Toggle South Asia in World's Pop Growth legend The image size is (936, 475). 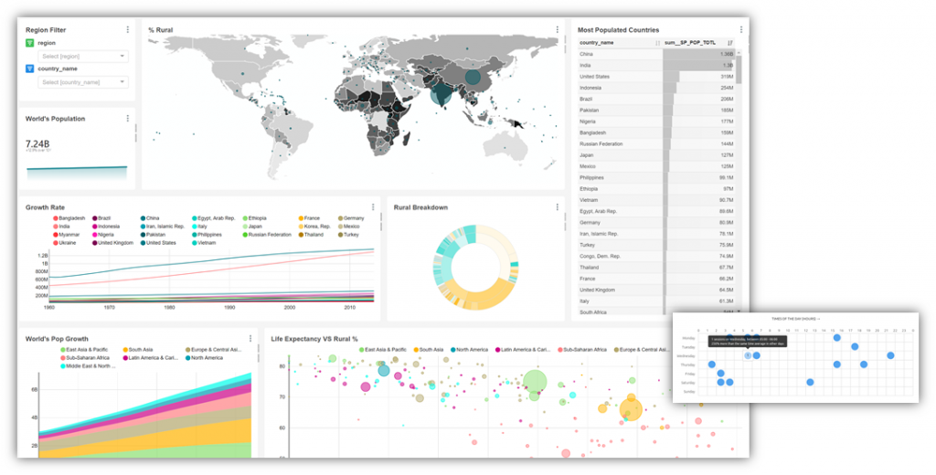pyautogui.click(x=141, y=350)
